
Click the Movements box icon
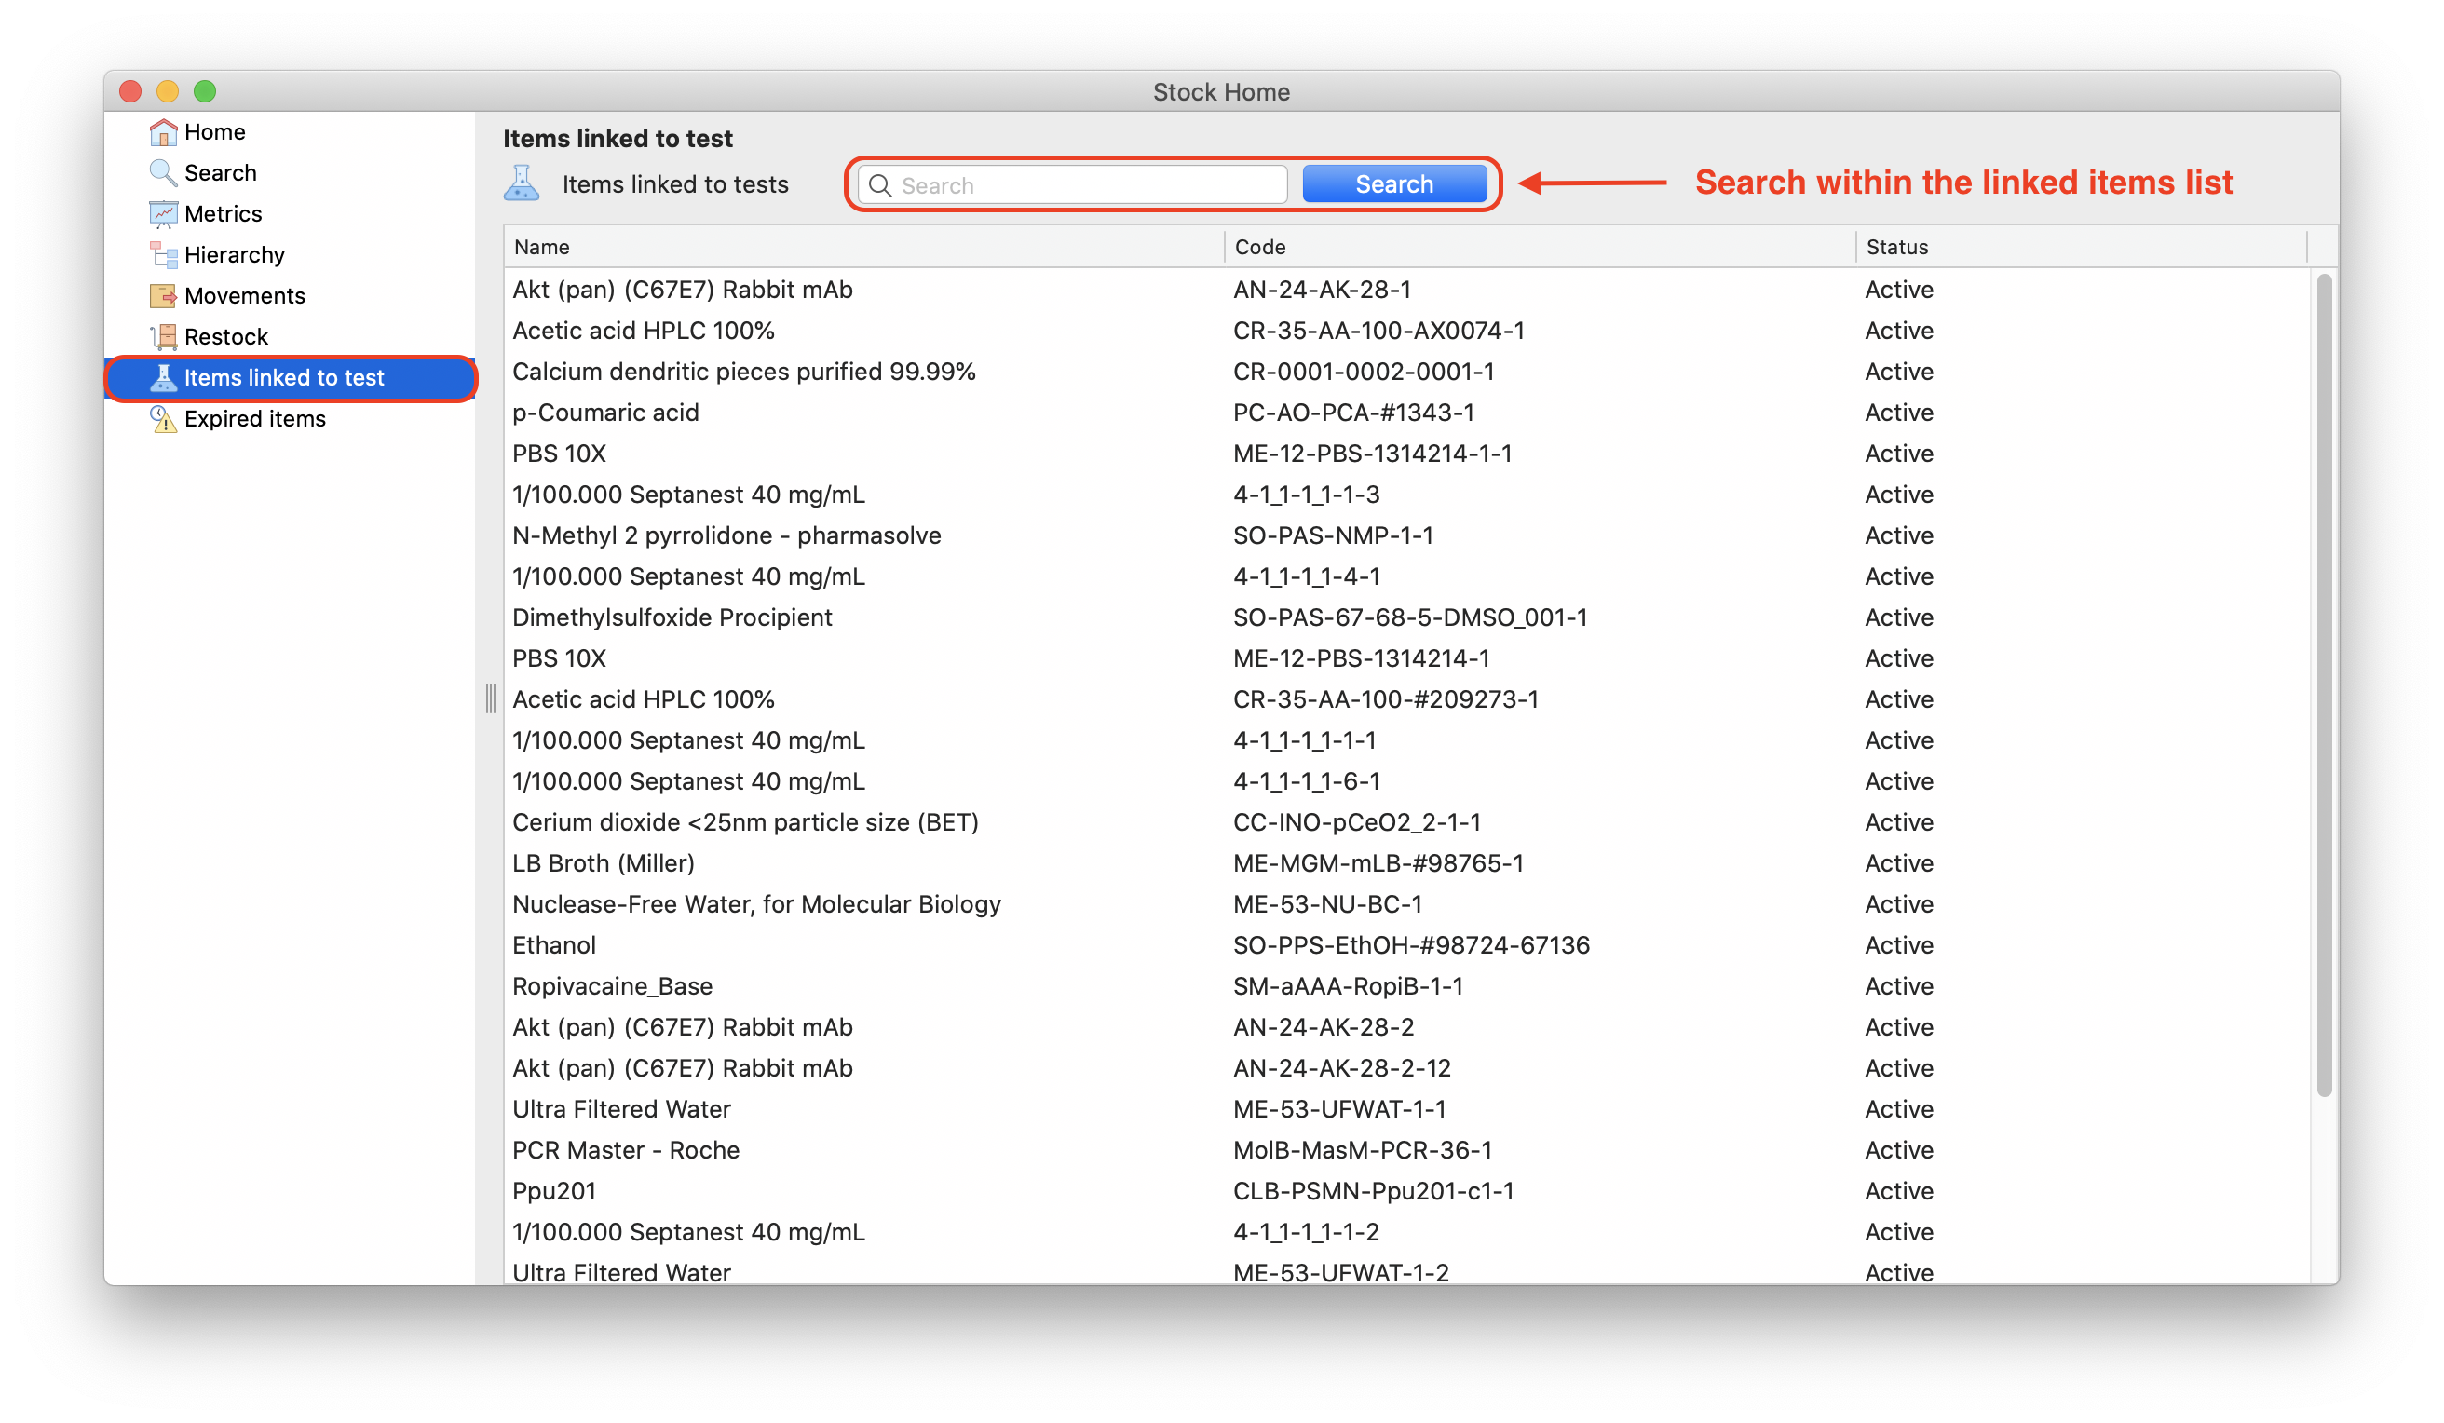[163, 296]
